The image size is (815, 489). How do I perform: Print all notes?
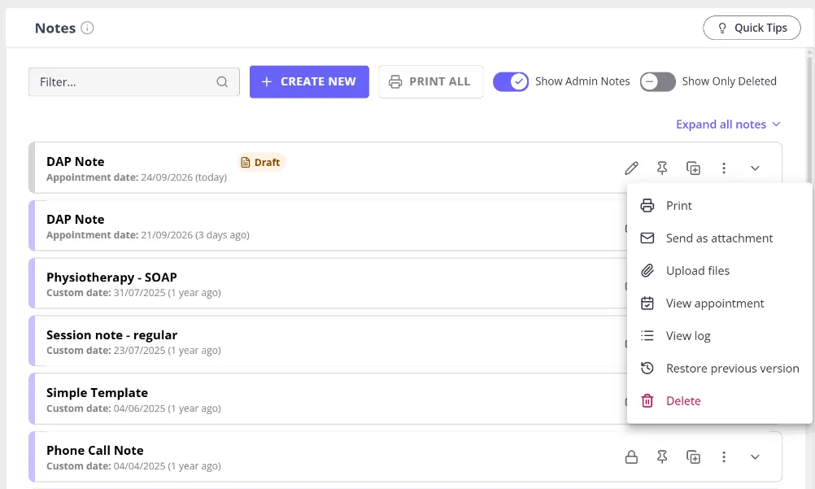click(430, 81)
